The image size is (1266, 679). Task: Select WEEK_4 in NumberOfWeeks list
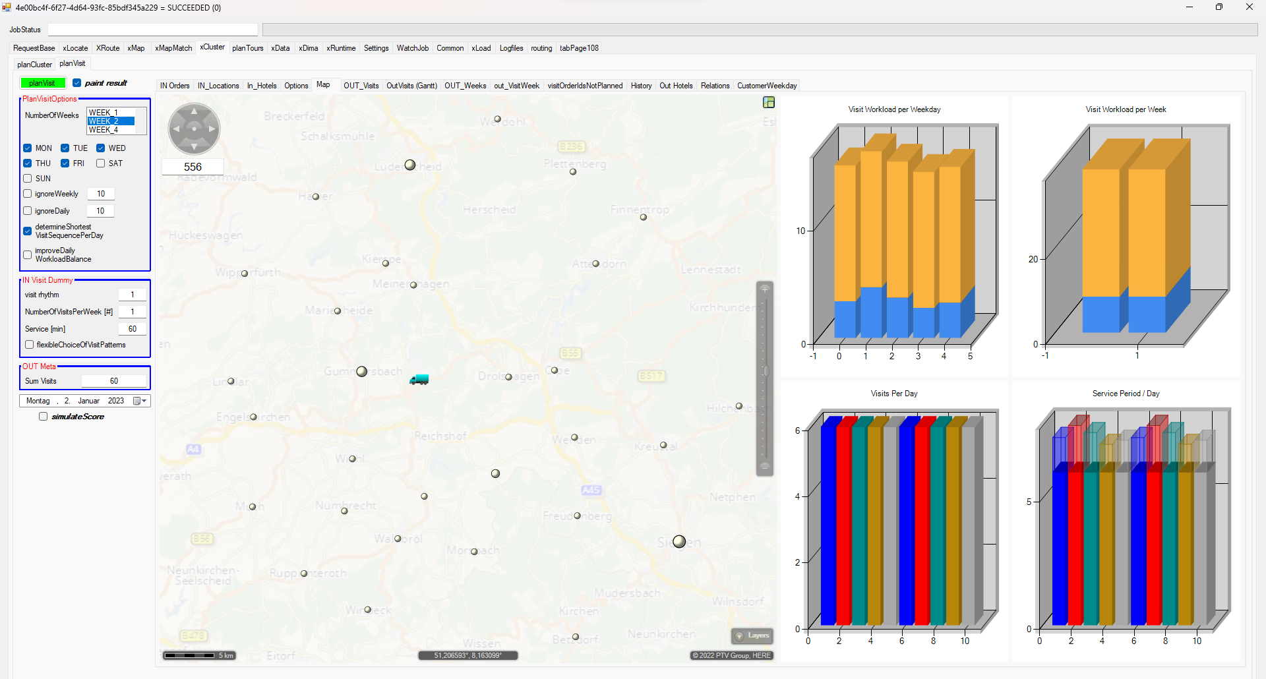point(104,131)
